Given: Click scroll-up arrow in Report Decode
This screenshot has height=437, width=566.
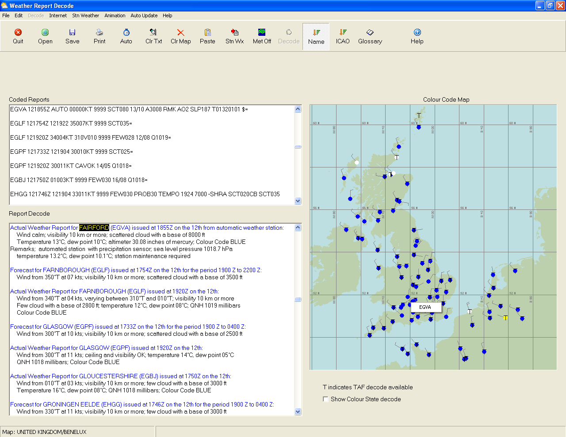Looking at the screenshot, I should tap(298, 228).
